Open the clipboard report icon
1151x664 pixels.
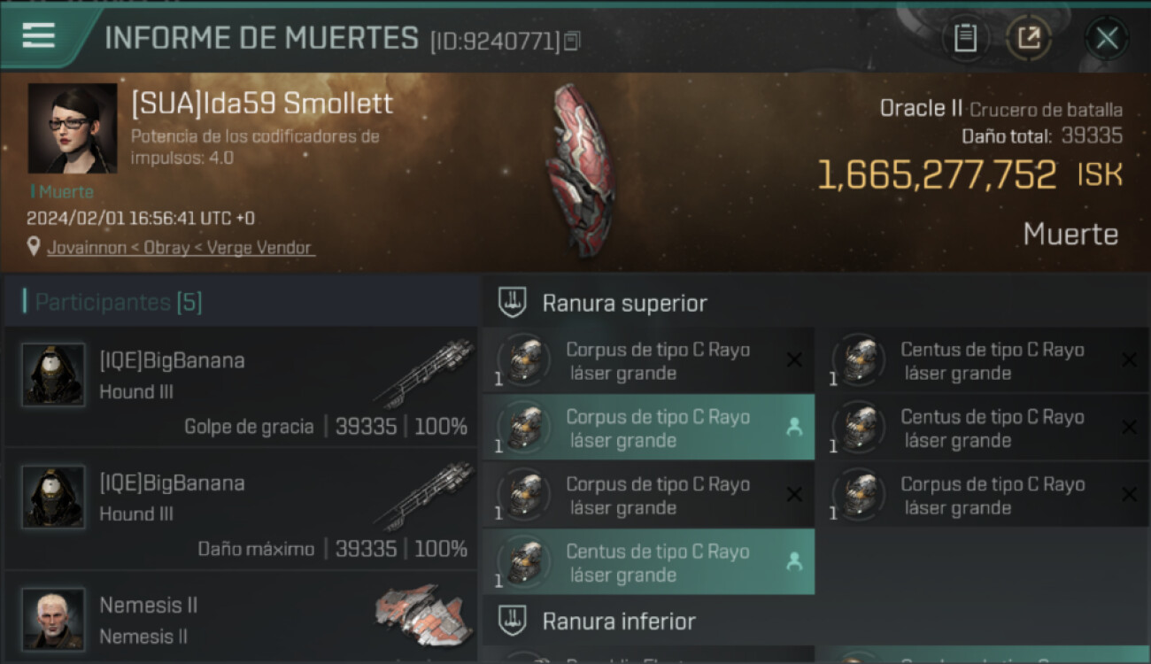pos(965,38)
